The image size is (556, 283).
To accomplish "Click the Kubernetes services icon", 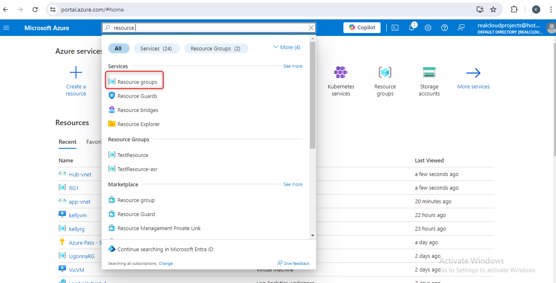I will click(x=341, y=73).
